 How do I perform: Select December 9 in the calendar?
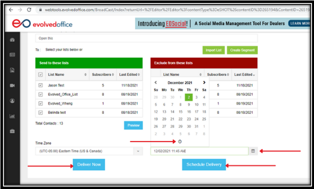tap(189, 104)
